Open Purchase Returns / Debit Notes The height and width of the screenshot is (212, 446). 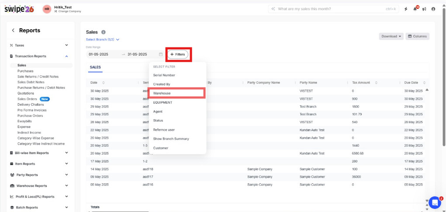point(41,88)
